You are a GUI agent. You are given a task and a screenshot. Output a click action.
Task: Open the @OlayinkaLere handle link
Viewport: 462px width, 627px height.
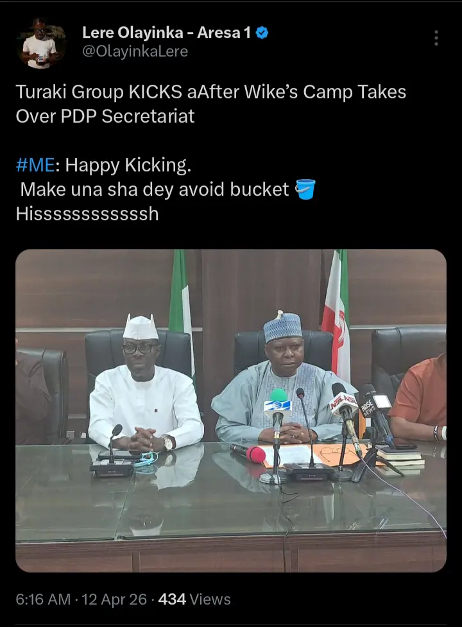[135, 52]
